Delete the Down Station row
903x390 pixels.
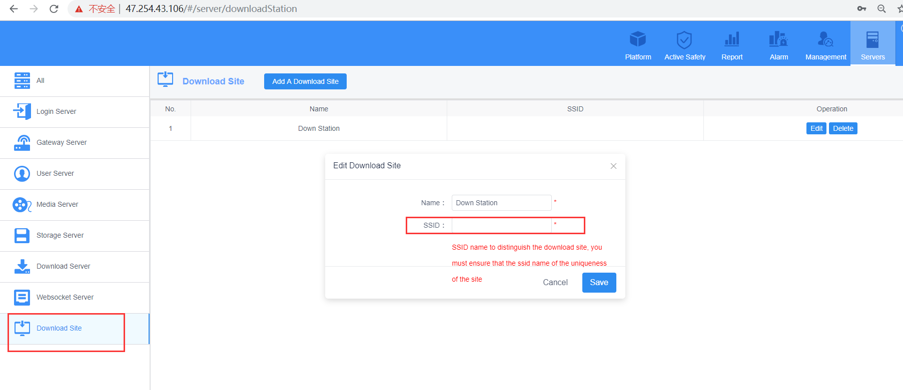[843, 128]
